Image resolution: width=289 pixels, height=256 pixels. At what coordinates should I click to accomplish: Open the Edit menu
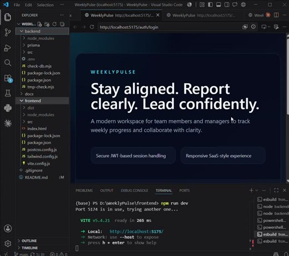tap(28, 5)
